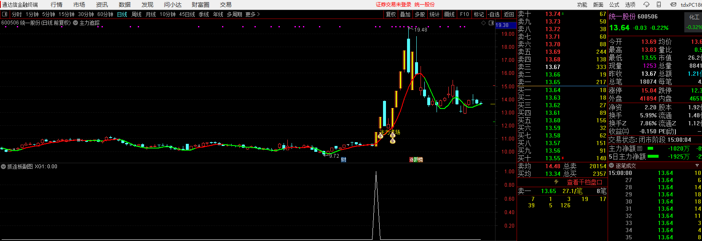Open the mail message icon

pos(673,5)
